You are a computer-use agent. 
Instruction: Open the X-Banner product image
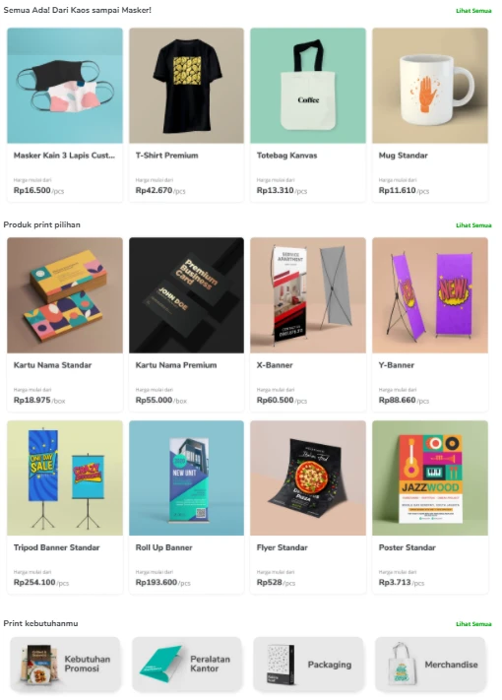[308, 295]
